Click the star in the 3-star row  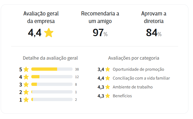pos(26,85)
